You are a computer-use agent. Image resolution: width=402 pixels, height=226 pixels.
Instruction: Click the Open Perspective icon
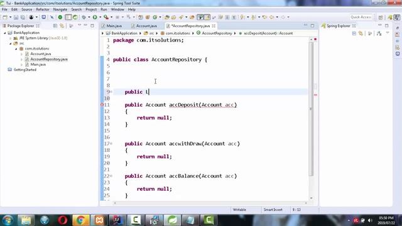coord(381,17)
